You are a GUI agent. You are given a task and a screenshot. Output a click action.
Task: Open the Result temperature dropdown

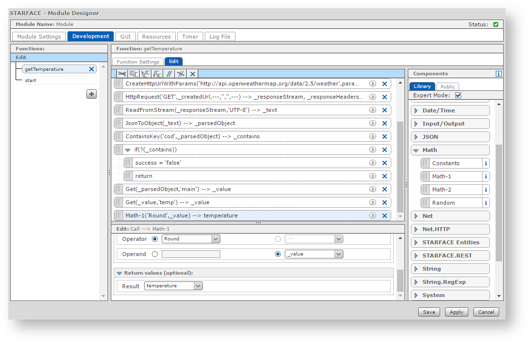[x=197, y=286]
